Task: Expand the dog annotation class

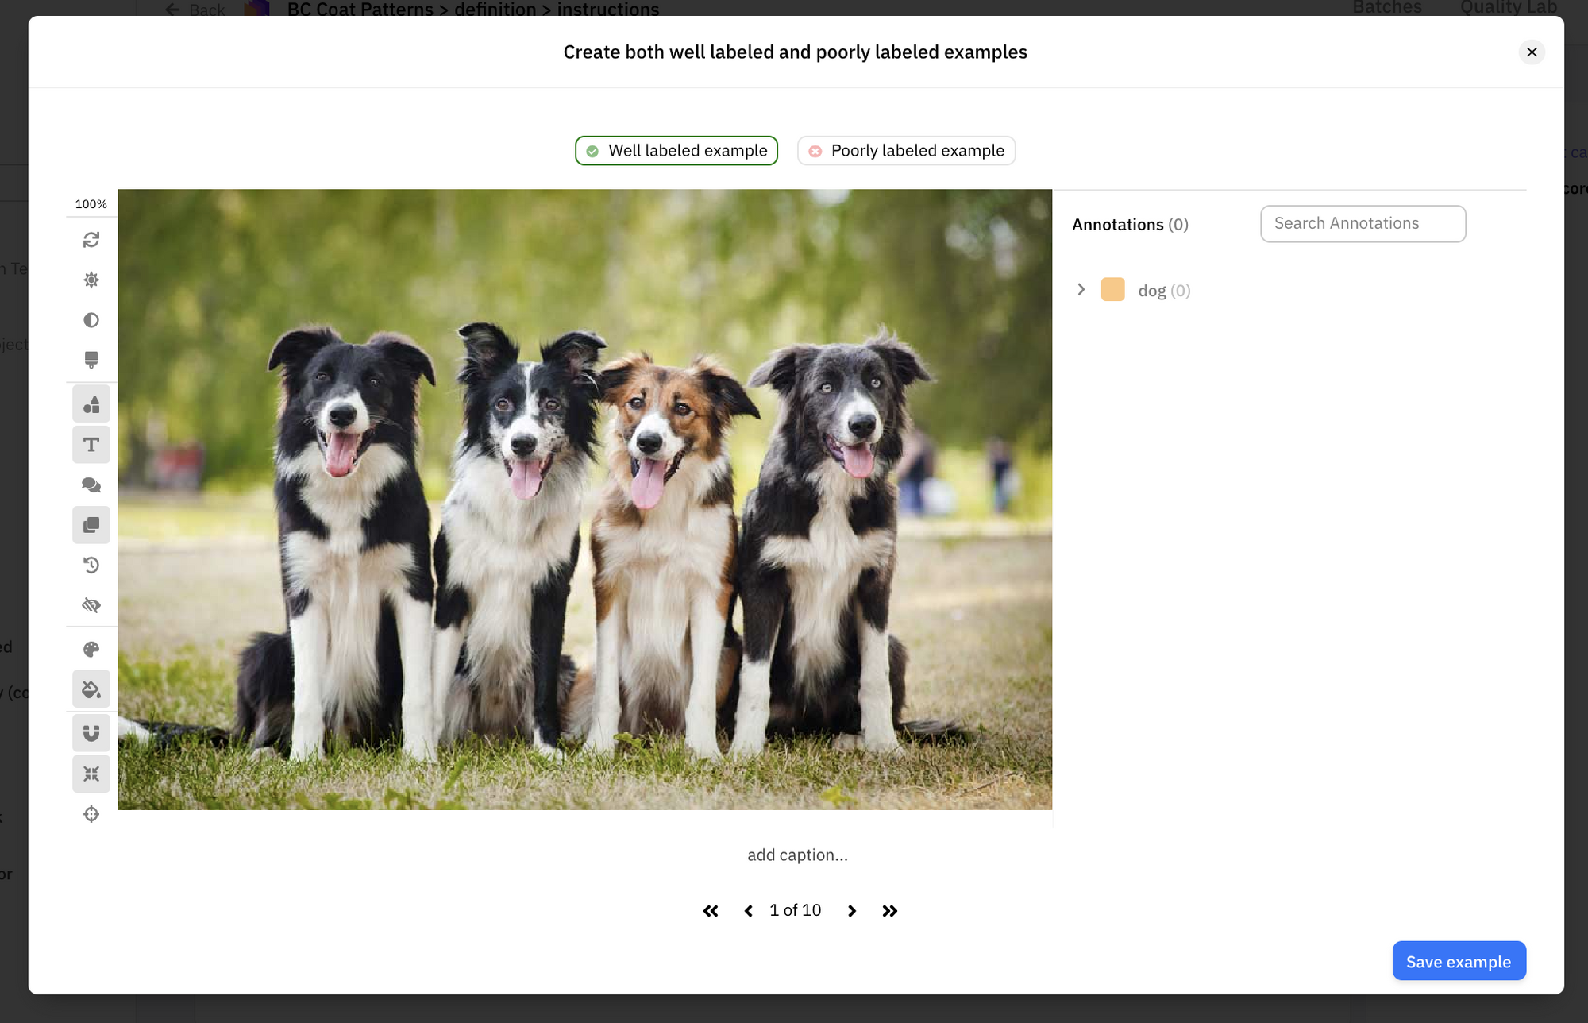Action: point(1081,290)
